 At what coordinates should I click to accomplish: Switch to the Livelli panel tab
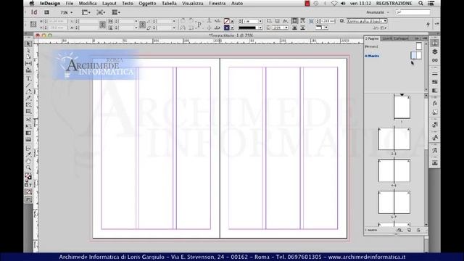click(386, 38)
